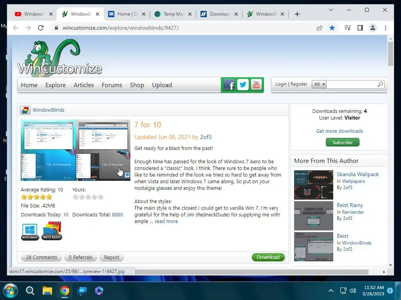Close the Temp Mail tab
The width and height of the screenshot is (401, 300).
click(x=190, y=14)
